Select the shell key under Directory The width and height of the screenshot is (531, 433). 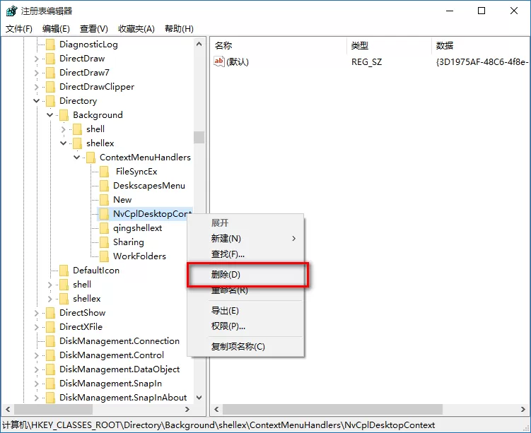point(82,285)
